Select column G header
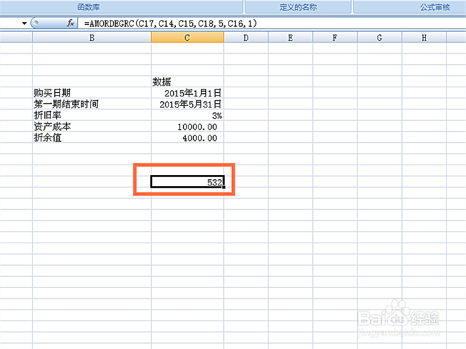Viewport: 466px width, 349px height. pos(380,38)
